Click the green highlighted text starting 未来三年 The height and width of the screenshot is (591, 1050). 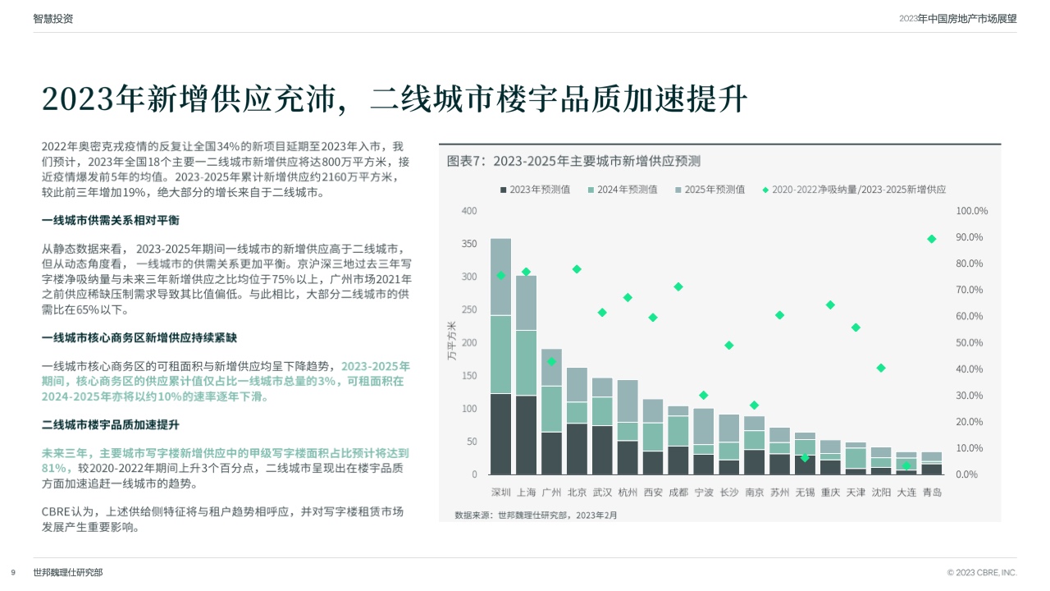tap(226, 453)
